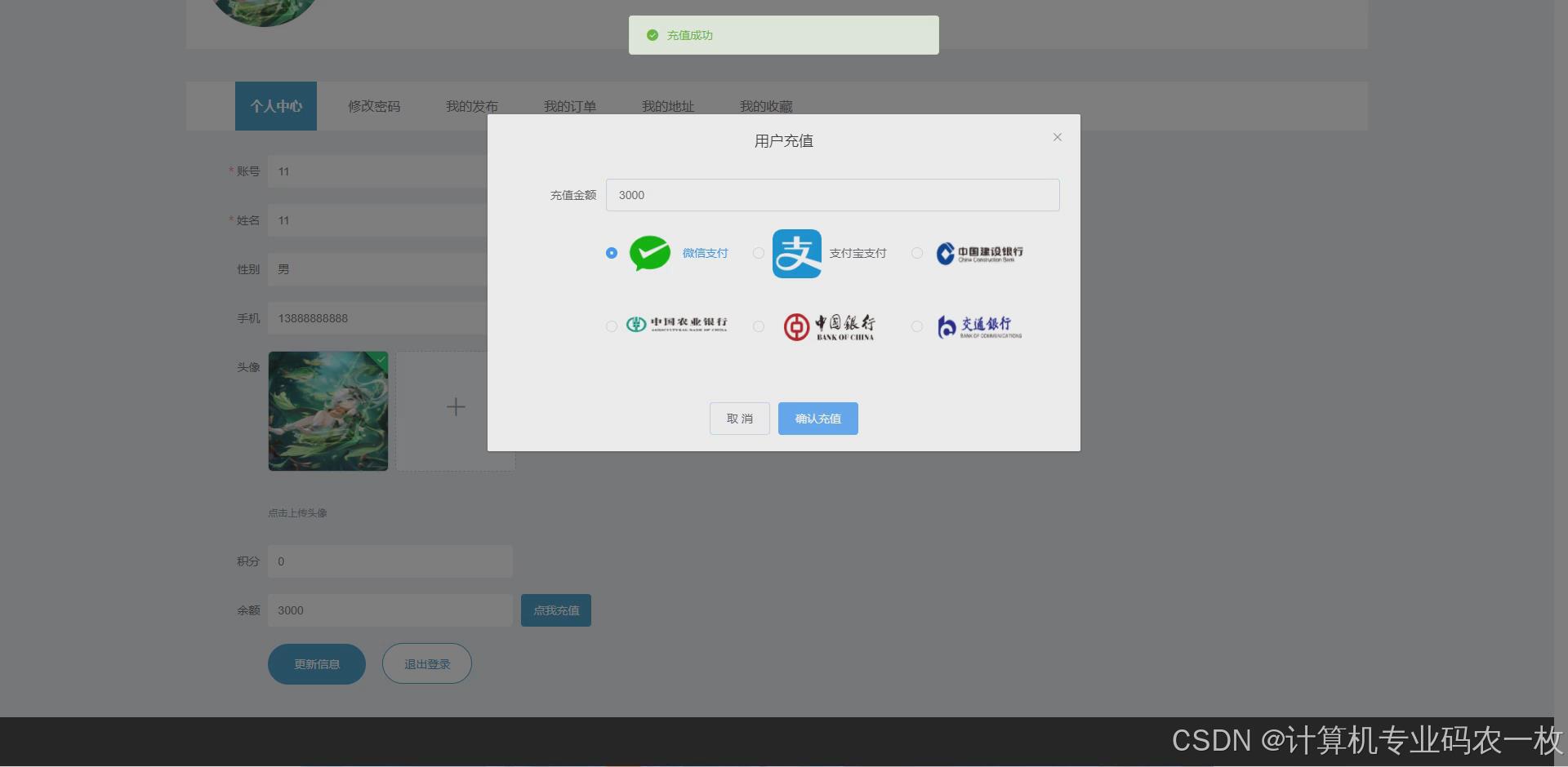This screenshot has height=767, width=1568.
Task: Click the WeChat Pay logo icon
Action: (650, 253)
